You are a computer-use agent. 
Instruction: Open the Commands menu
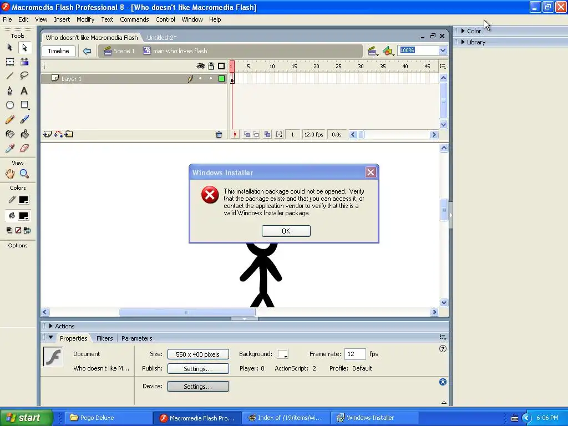(134, 19)
